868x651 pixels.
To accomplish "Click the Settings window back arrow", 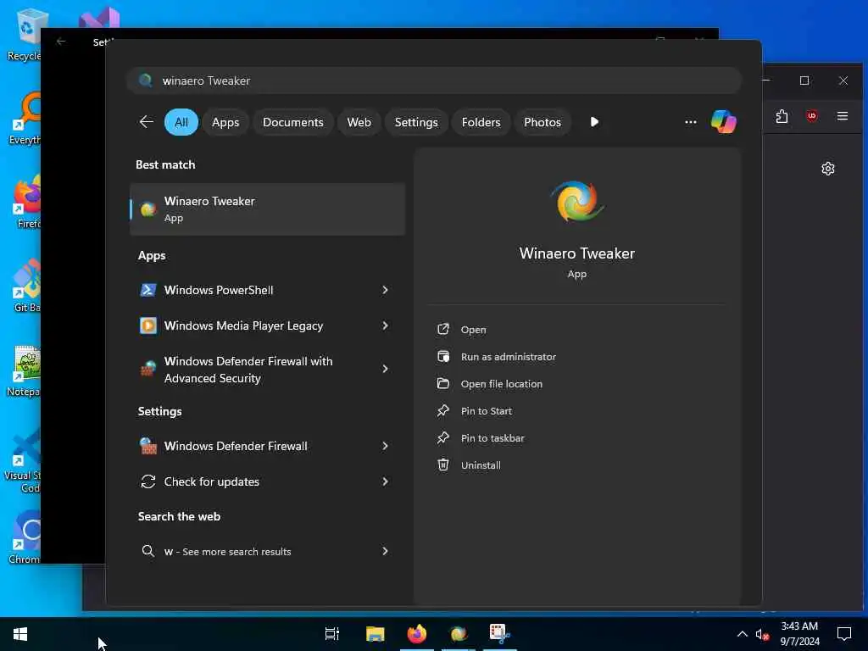I will pos(61,42).
